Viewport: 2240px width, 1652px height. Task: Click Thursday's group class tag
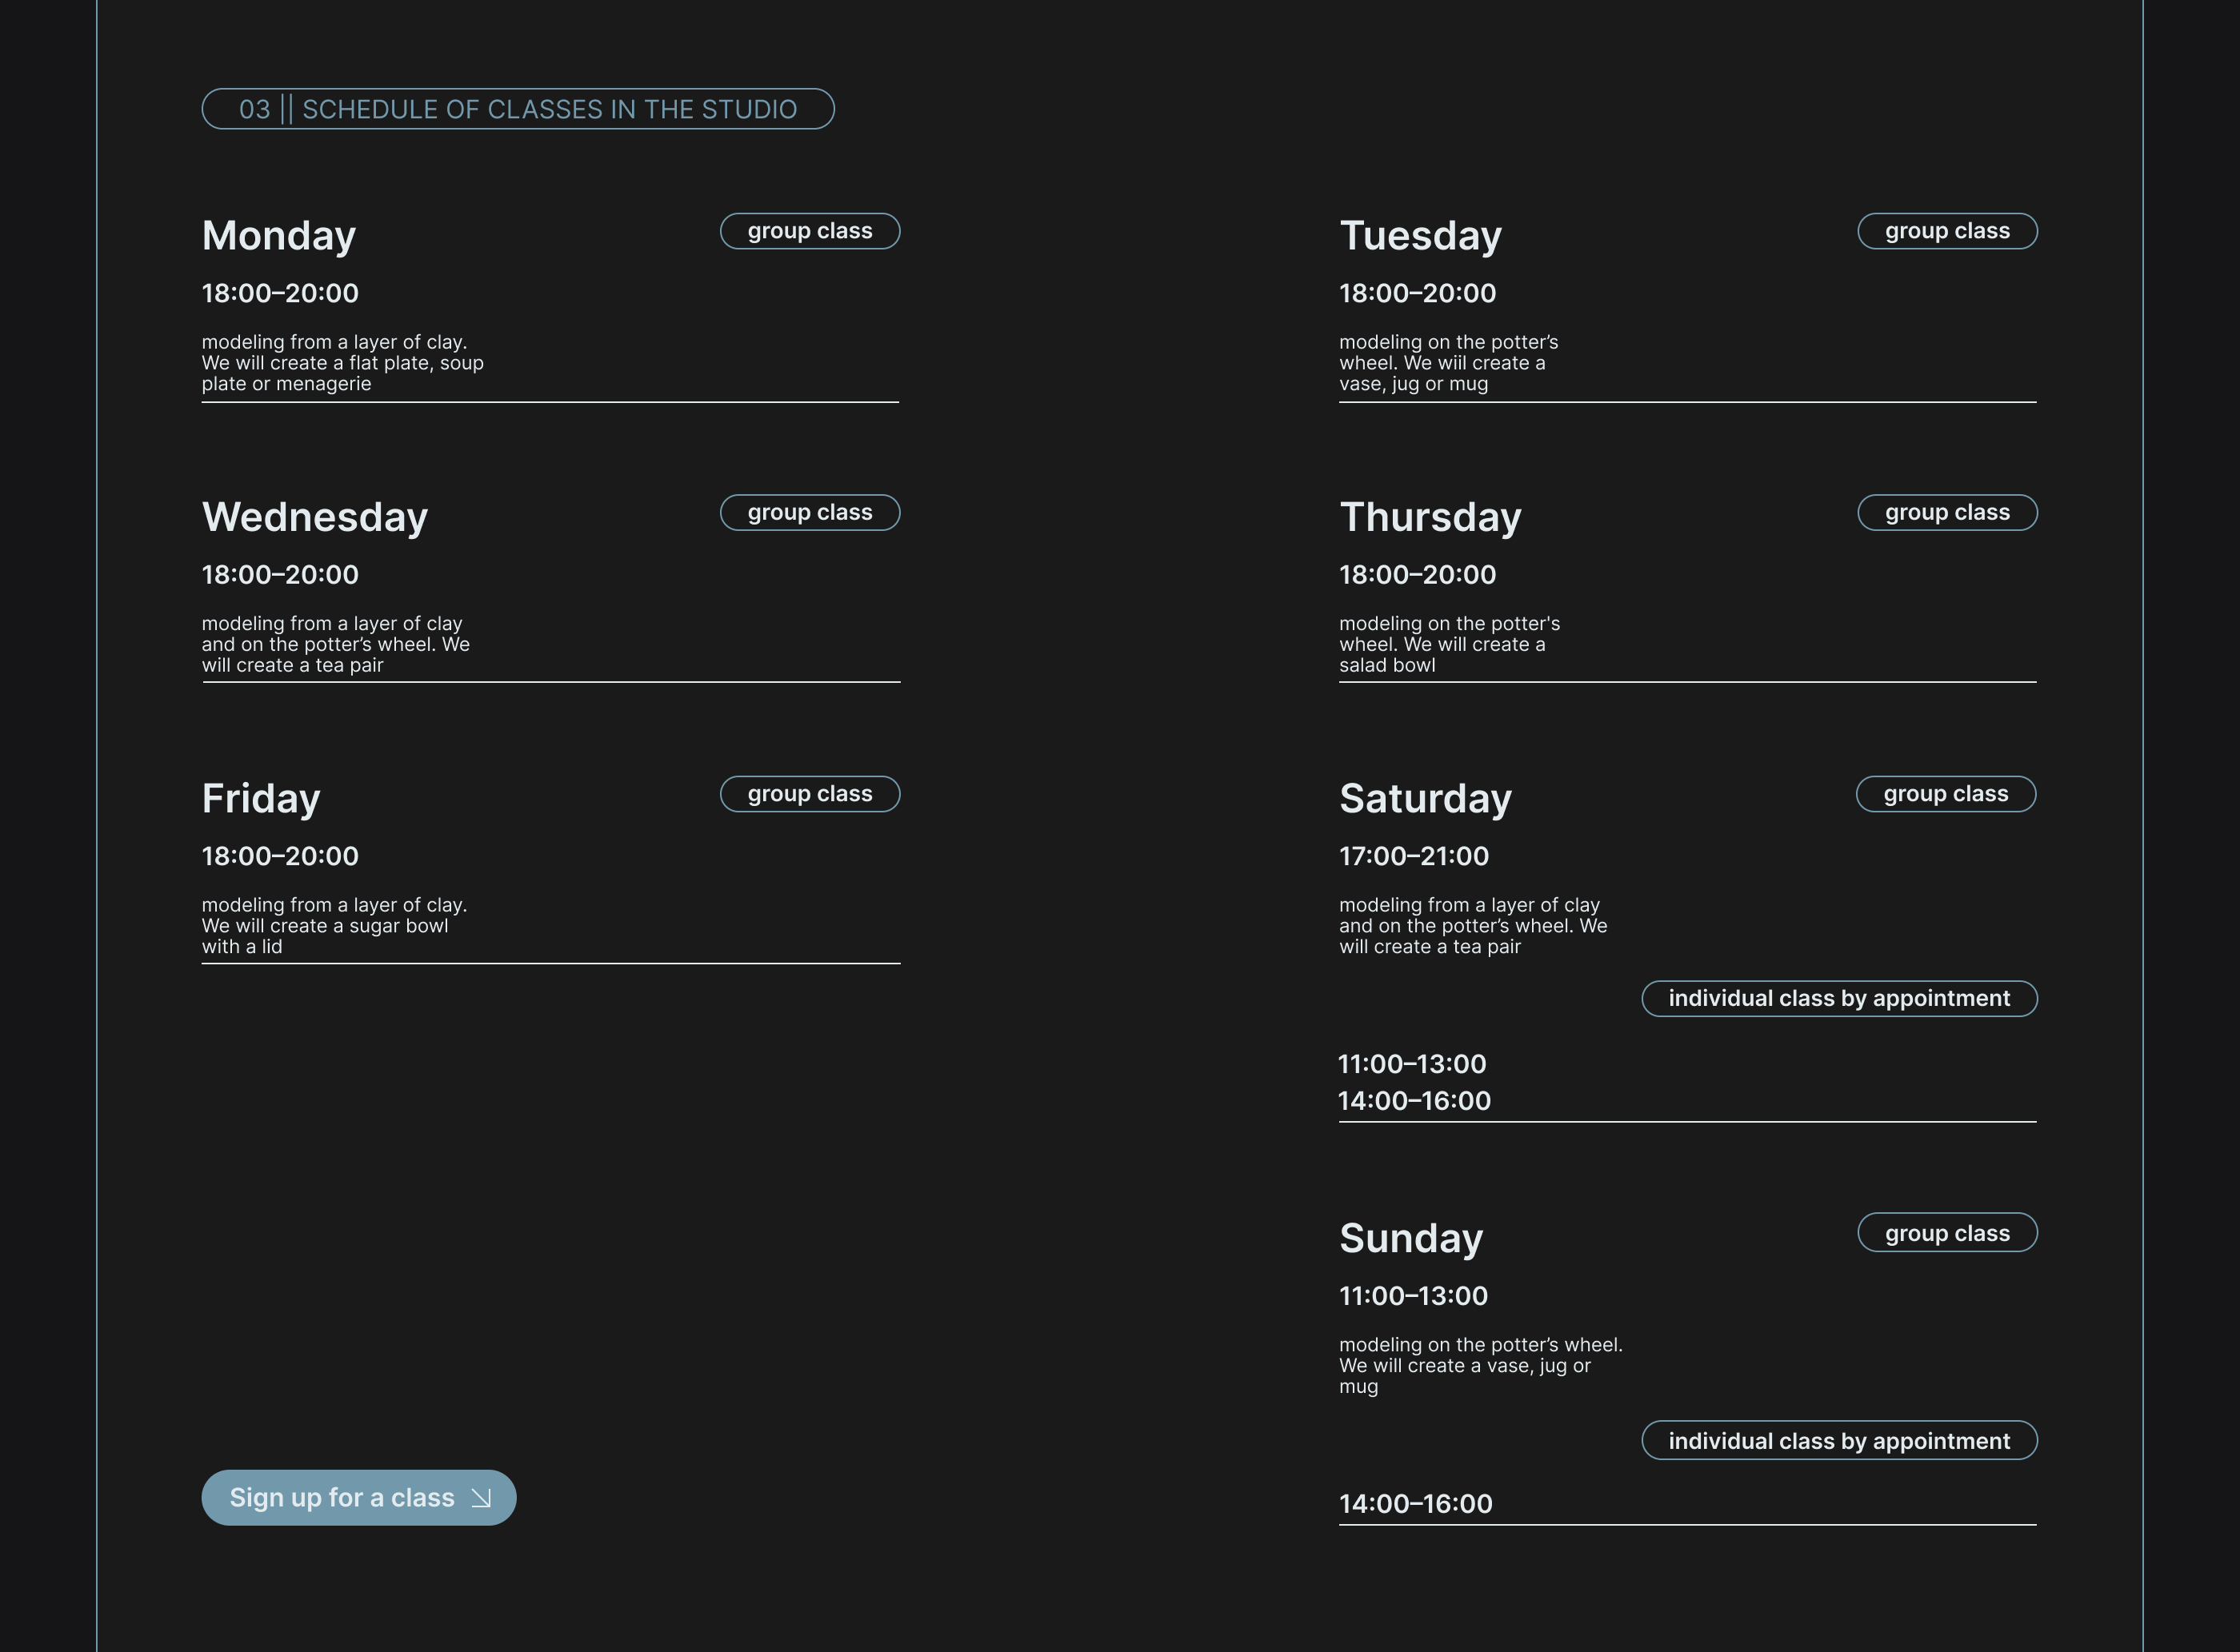[1946, 513]
